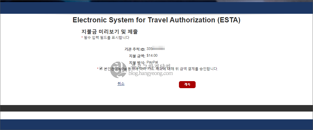Click the navy header bar at top
313x130 pixels.
(156, 8)
